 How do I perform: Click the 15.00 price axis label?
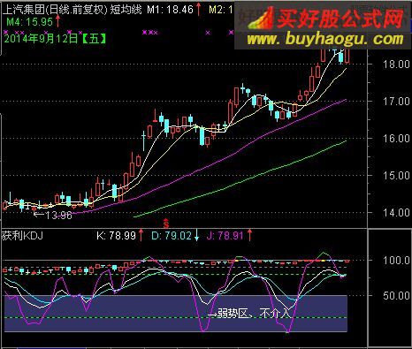click(x=396, y=176)
